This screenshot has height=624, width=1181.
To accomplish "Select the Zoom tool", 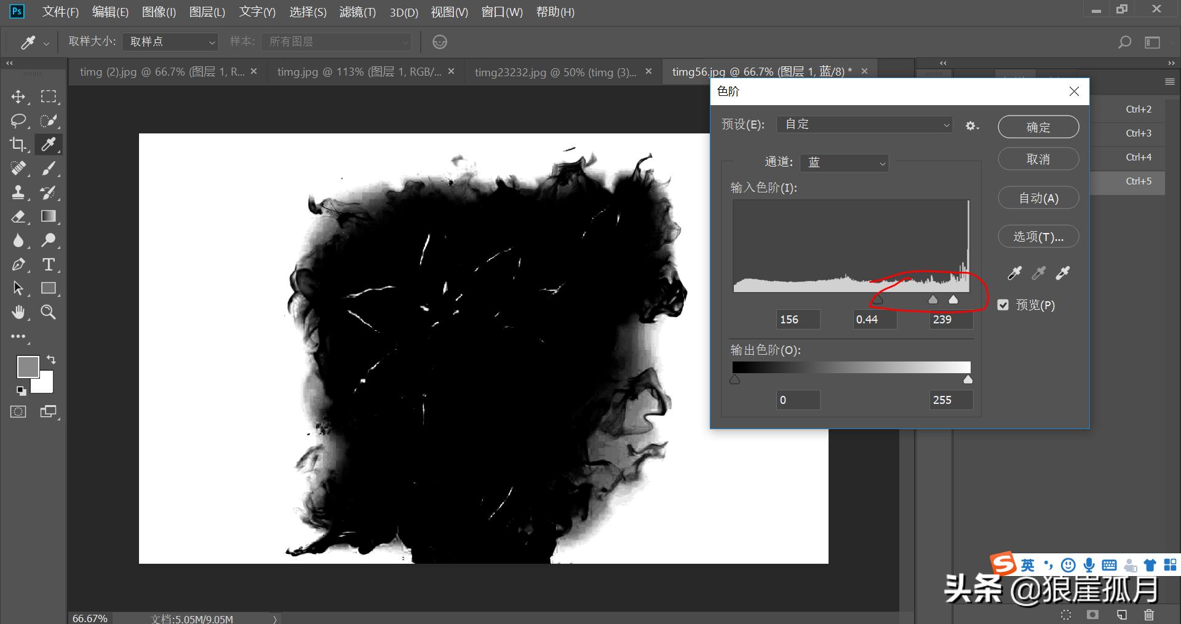I will point(47,312).
